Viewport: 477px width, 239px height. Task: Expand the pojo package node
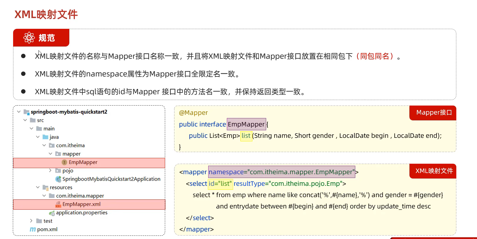pos(50,170)
